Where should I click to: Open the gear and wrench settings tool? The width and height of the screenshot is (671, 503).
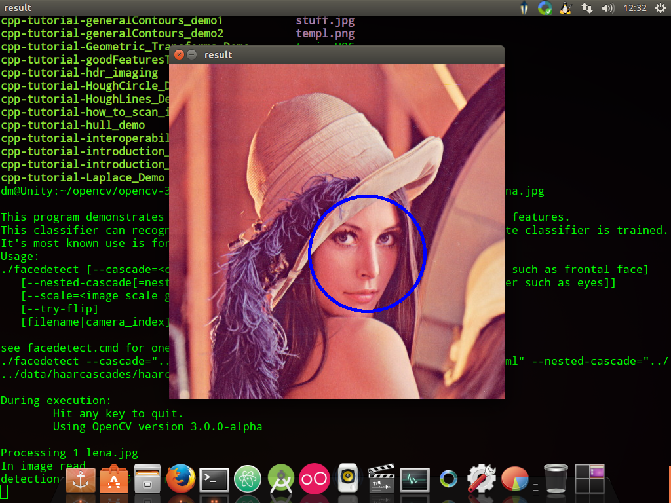(482, 479)
